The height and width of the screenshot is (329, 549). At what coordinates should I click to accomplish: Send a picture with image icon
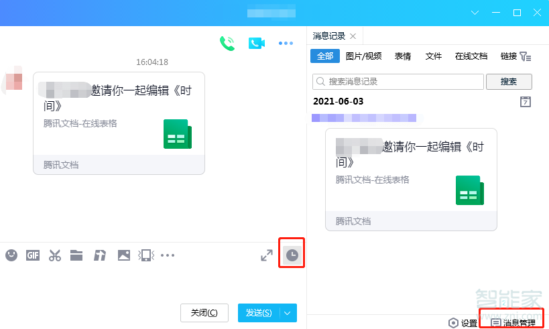coord(123,255)
